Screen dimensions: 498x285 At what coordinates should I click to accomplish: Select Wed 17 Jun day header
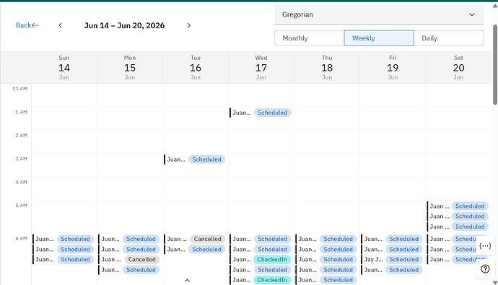click(x=261, y=68)
